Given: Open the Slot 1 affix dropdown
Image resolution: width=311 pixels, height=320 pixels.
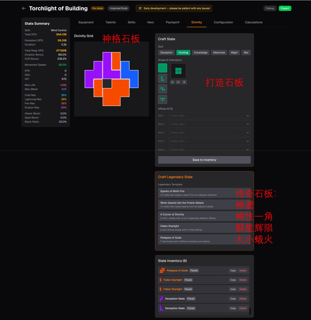Looking at the screenshot, I should (x=209, y=116).
